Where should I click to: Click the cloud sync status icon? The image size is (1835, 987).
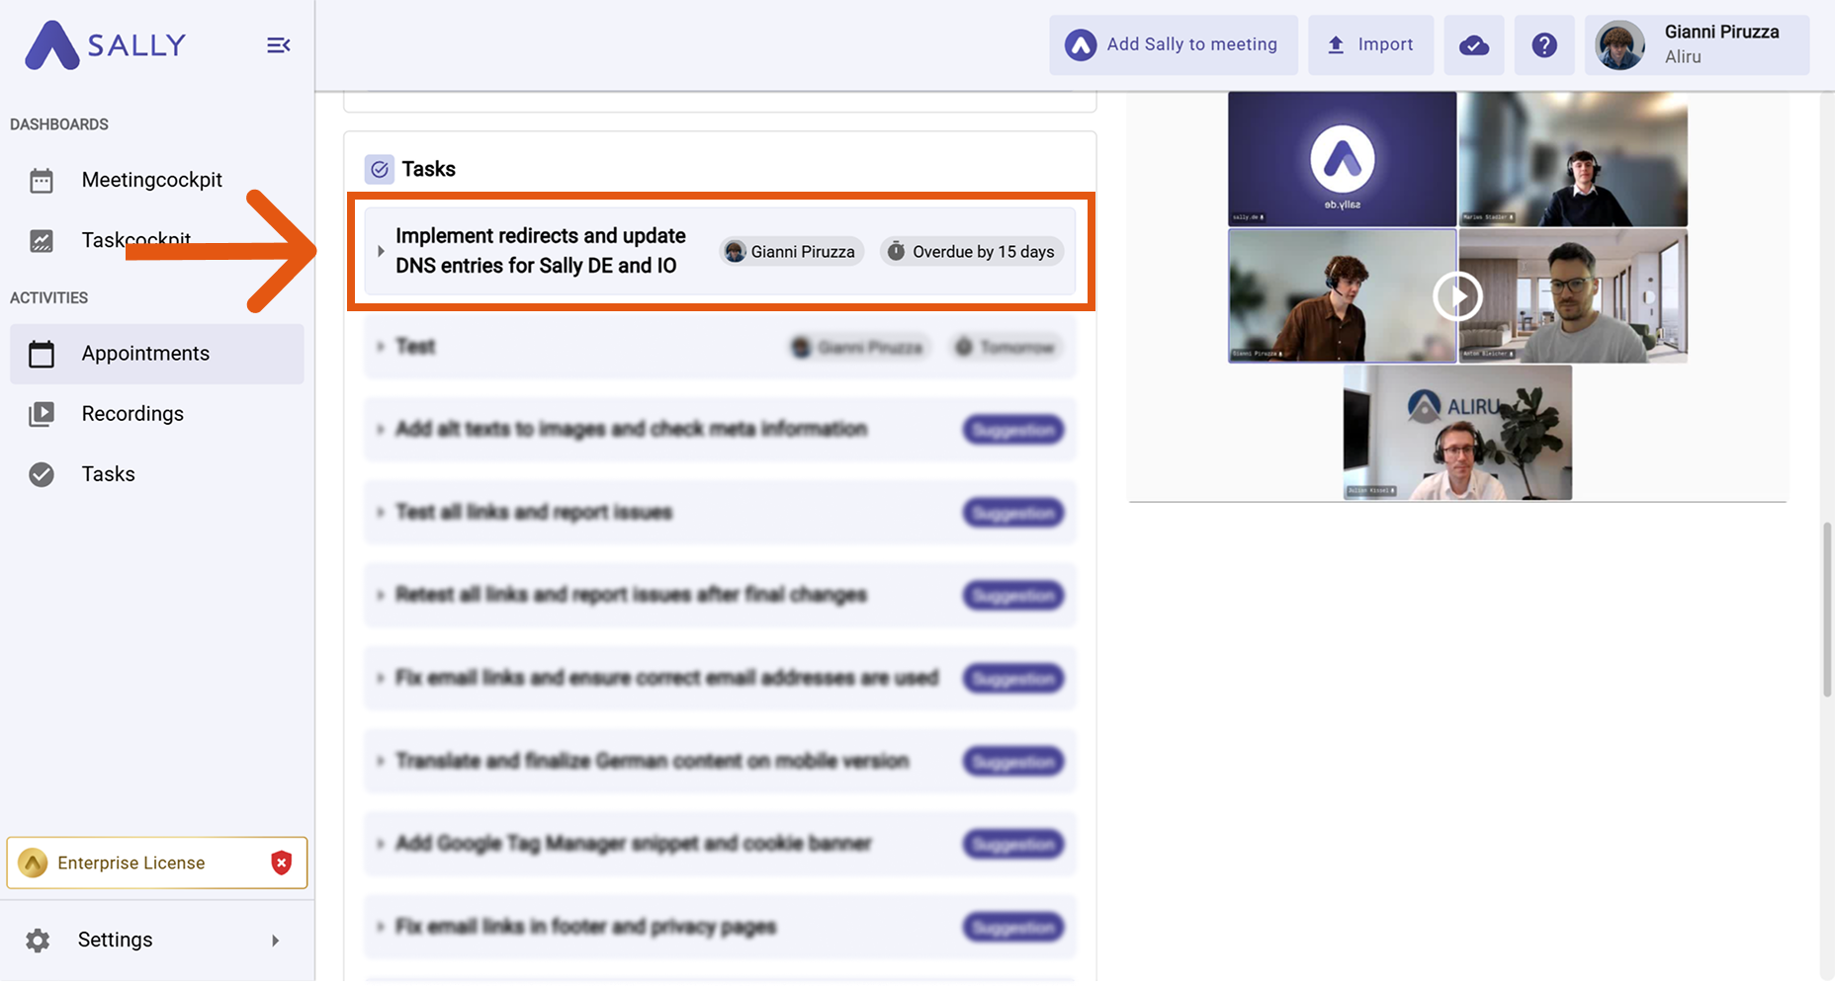point(1474,45)
